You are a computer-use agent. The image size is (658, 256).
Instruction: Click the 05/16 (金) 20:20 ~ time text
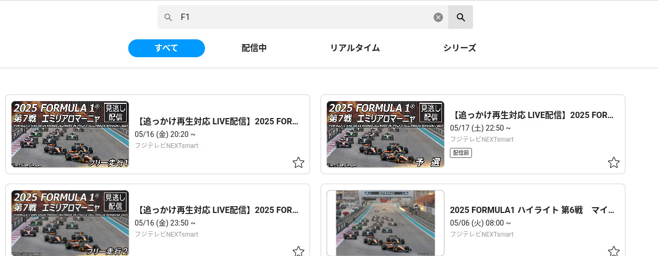165,134
